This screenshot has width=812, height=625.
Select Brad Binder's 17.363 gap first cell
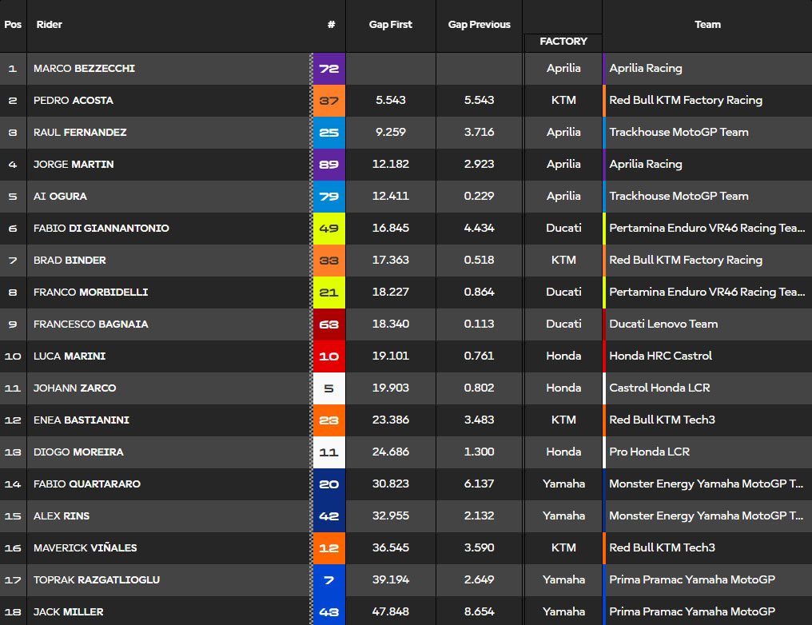pyautogui.click(x=391, y=261)
